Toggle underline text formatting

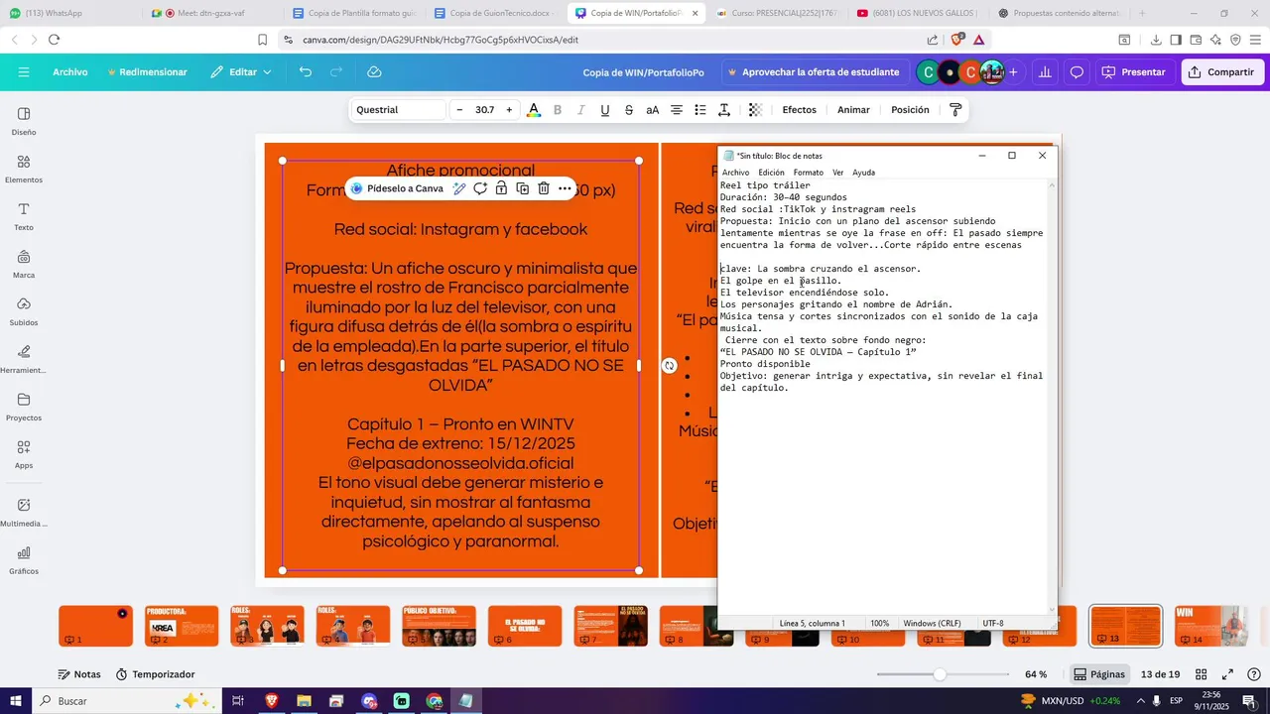605,110
